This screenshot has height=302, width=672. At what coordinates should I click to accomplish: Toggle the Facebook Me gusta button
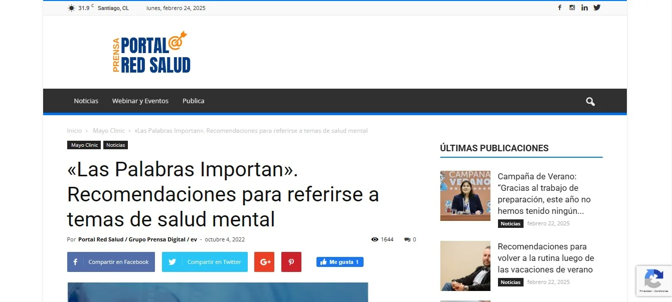[x=340, y=261]
